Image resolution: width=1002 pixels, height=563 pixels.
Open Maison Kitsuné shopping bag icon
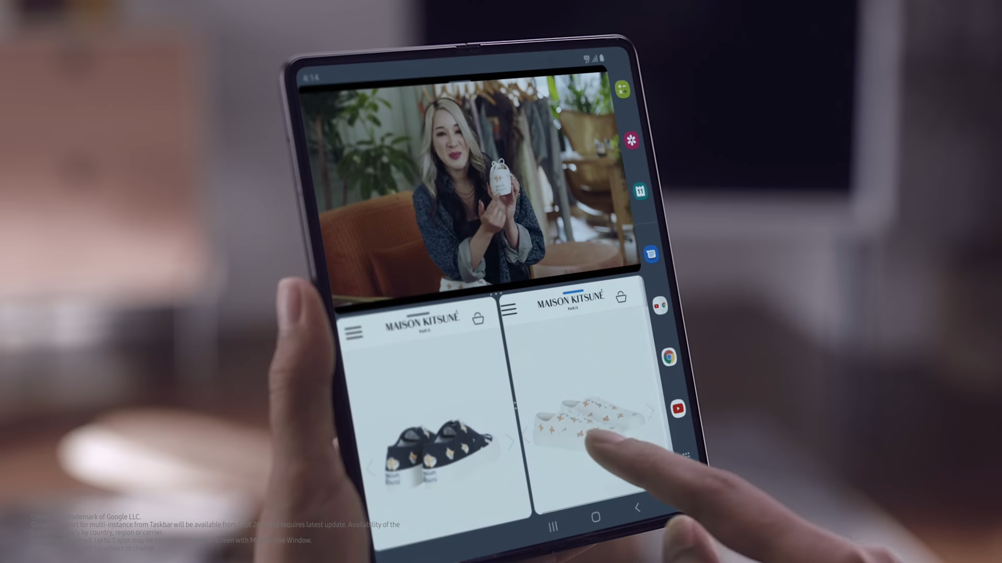(x=620, y=297)
